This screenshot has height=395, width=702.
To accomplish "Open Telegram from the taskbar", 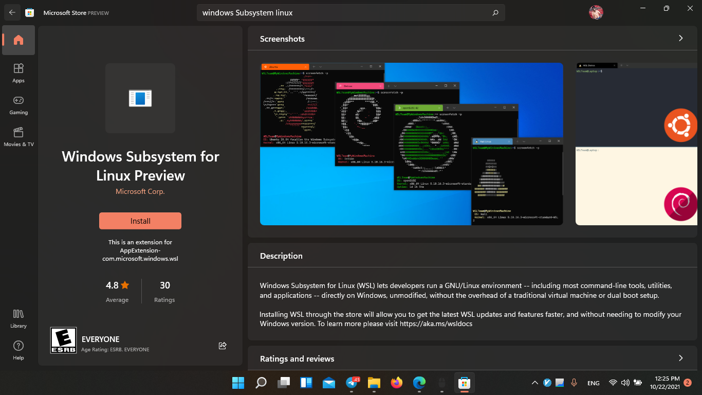I will pyautogui.click(x=353, y=383).
